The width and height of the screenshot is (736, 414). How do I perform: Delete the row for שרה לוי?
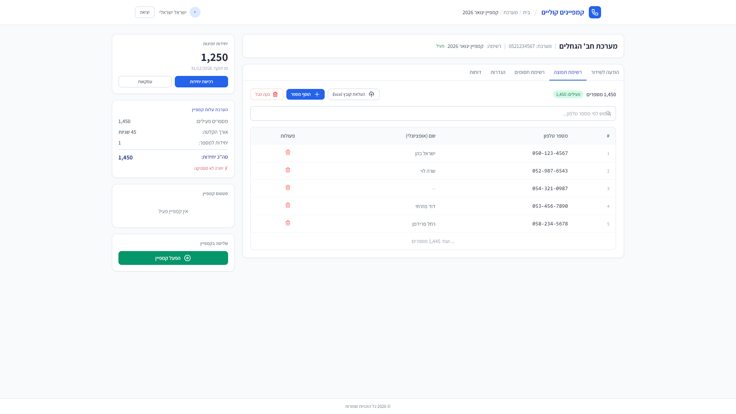tap(288, 170)
